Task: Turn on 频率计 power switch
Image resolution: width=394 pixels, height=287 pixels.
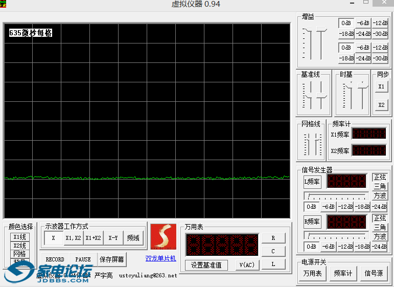Action: click(343, 273)
